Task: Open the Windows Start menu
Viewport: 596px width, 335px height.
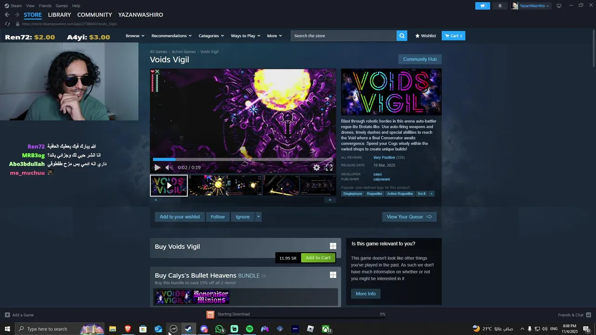Action: 7,329
